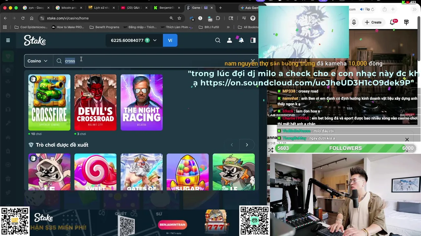
Task: Open Stake notifications bell
Action: coord(241,40)
